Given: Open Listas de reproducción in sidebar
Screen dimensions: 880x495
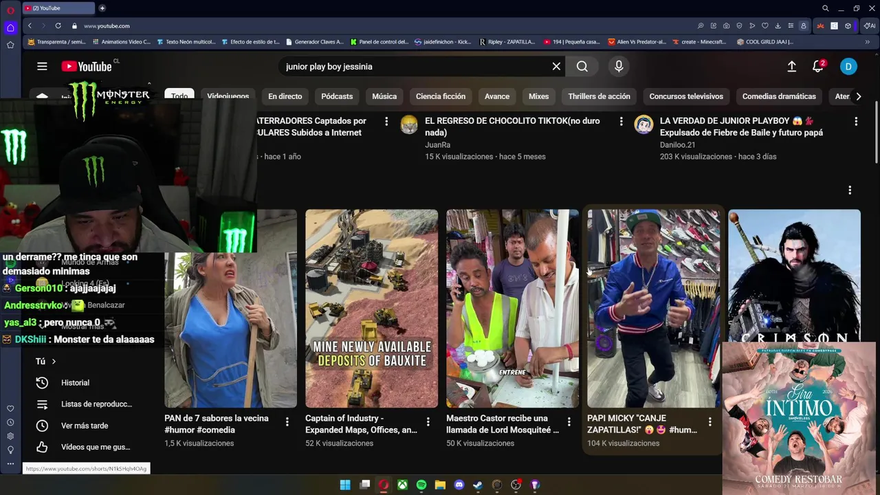Looking at the screenshot, I should (x=96, y=404).
